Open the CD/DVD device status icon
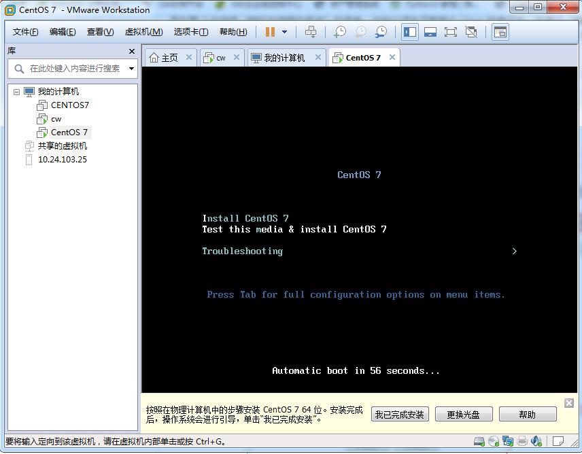 [x=493, y=440]
